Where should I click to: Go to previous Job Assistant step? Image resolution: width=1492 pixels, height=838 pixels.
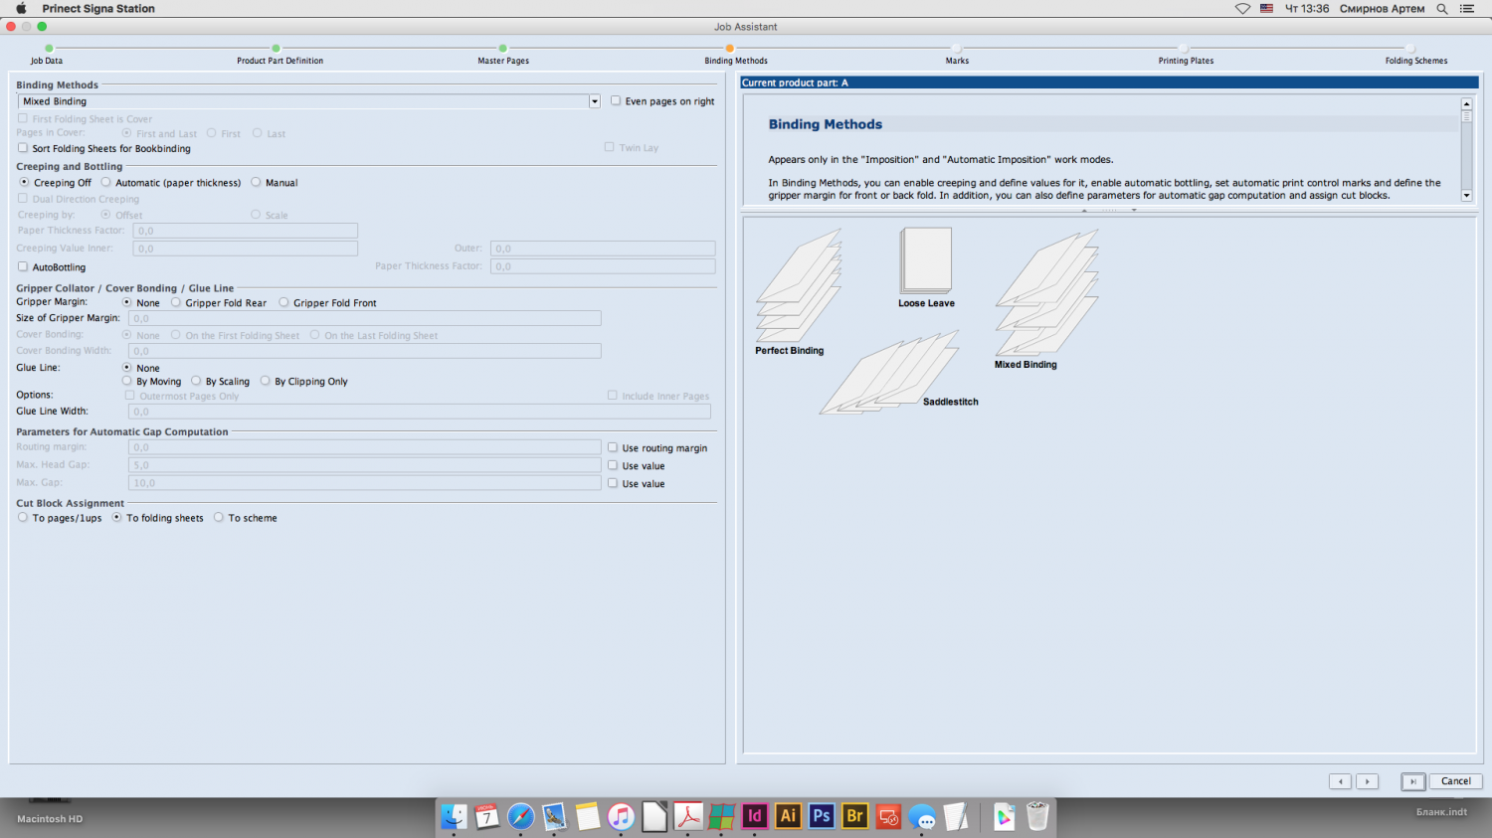click(x=1340, y=781)
